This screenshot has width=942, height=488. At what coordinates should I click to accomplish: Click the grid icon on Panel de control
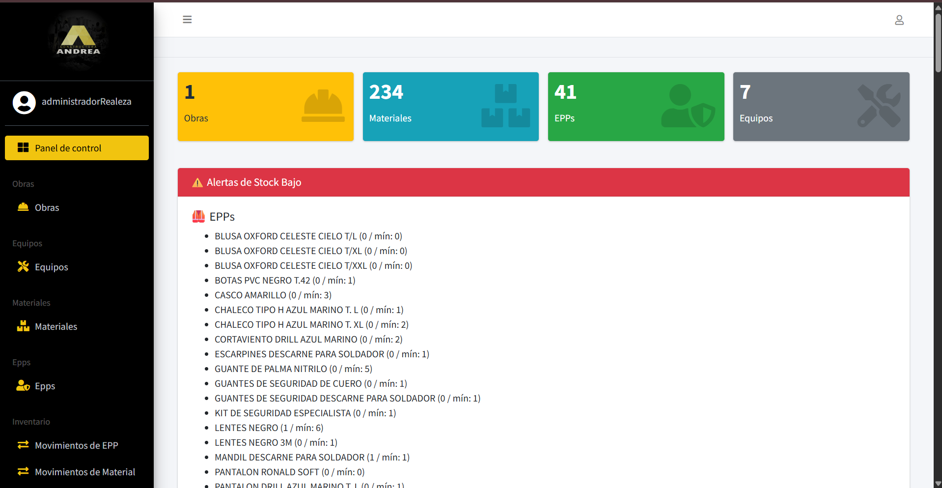click(x=23, y=147)
